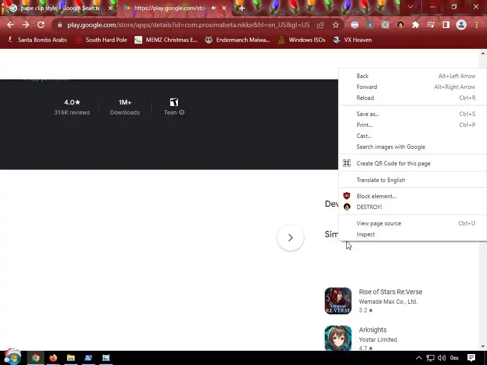The image size is (487, 365).
Task: Select Save as... in context menu
Action: coord(412,114)
